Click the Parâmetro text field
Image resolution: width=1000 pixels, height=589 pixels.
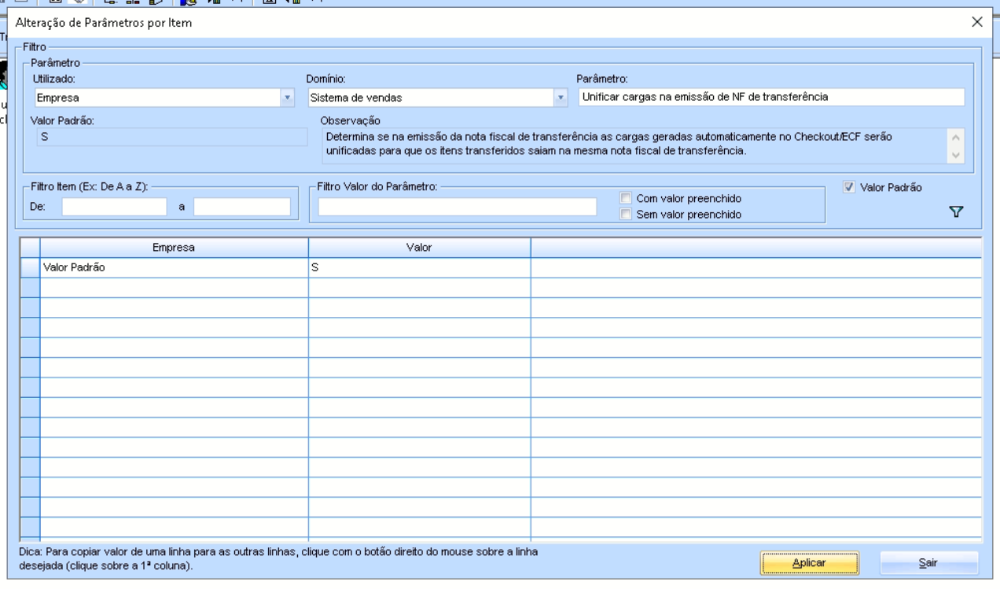[x=770, y=97]
